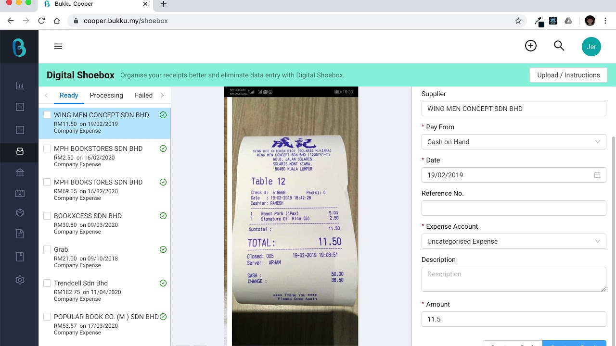Open the Bukku logo home icon
The image size is (616, 346).
point(19,47)
